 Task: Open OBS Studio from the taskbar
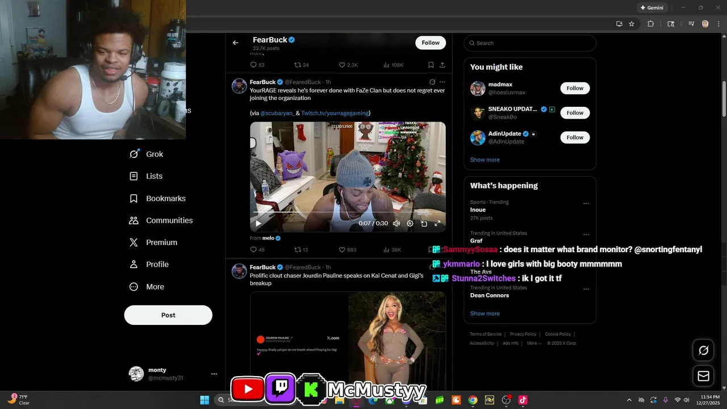(506, 400)
